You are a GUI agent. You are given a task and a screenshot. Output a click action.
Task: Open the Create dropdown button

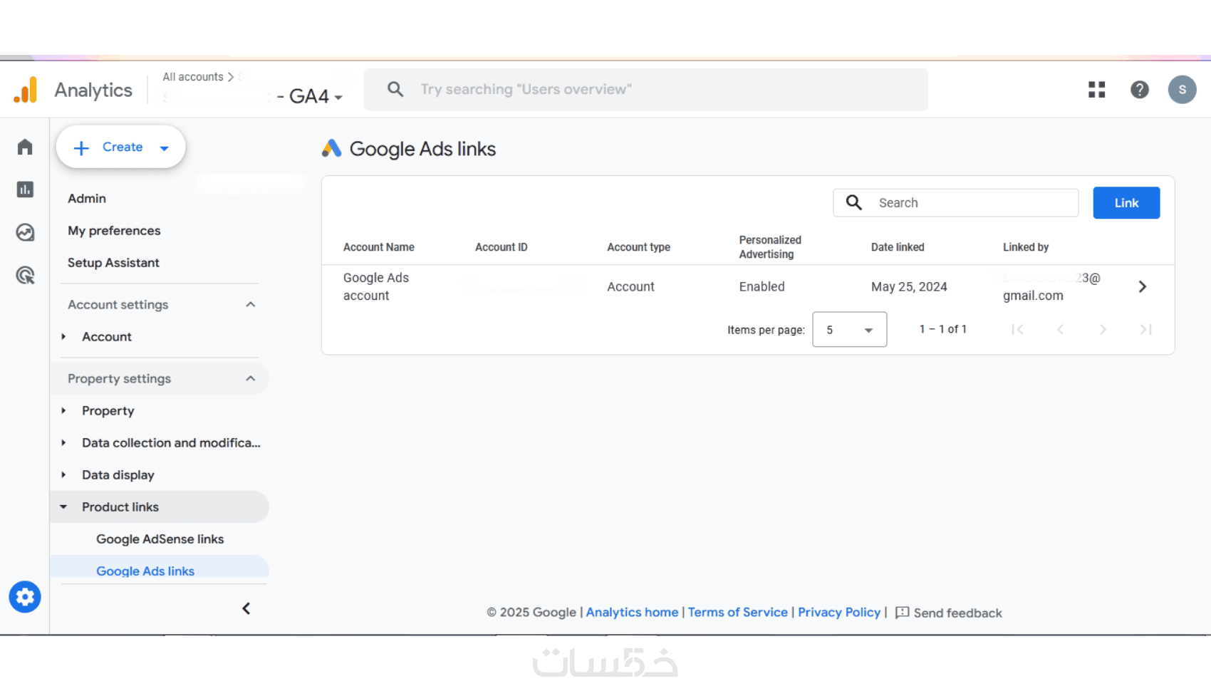pyautogui.click(x=121, y=147)
